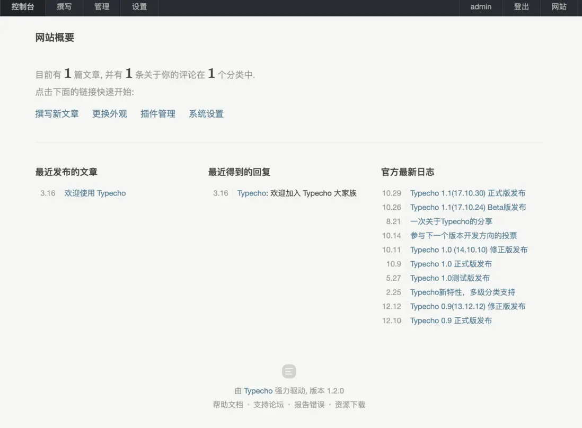Open 参与下一个版本开发方向的投票 link

(463, 235)
